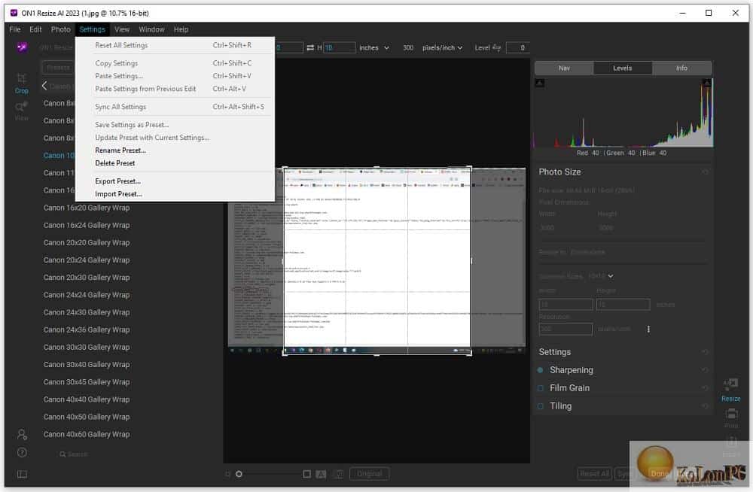Image resolution: width=753 pixels, height=492 pixels.
Task: Select Canon 20x30 Gallery Wrap preset
Action: tap(87, 278)
